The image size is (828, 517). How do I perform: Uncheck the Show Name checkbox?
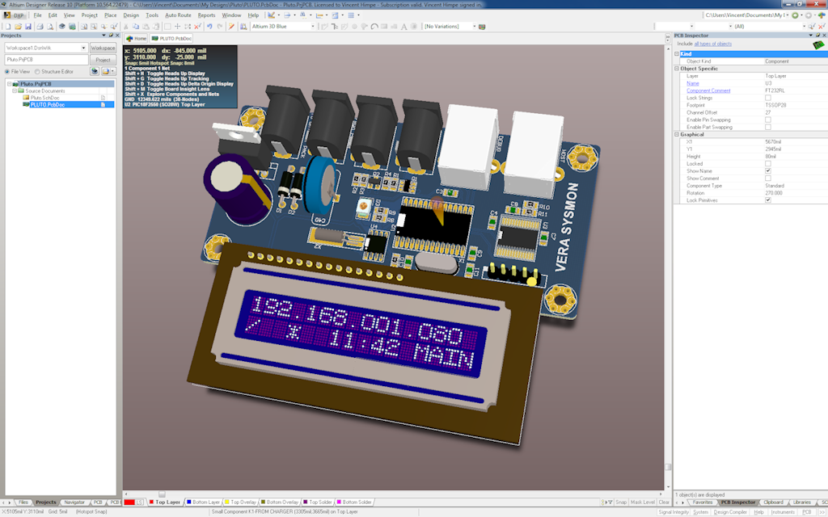(768, 171)
